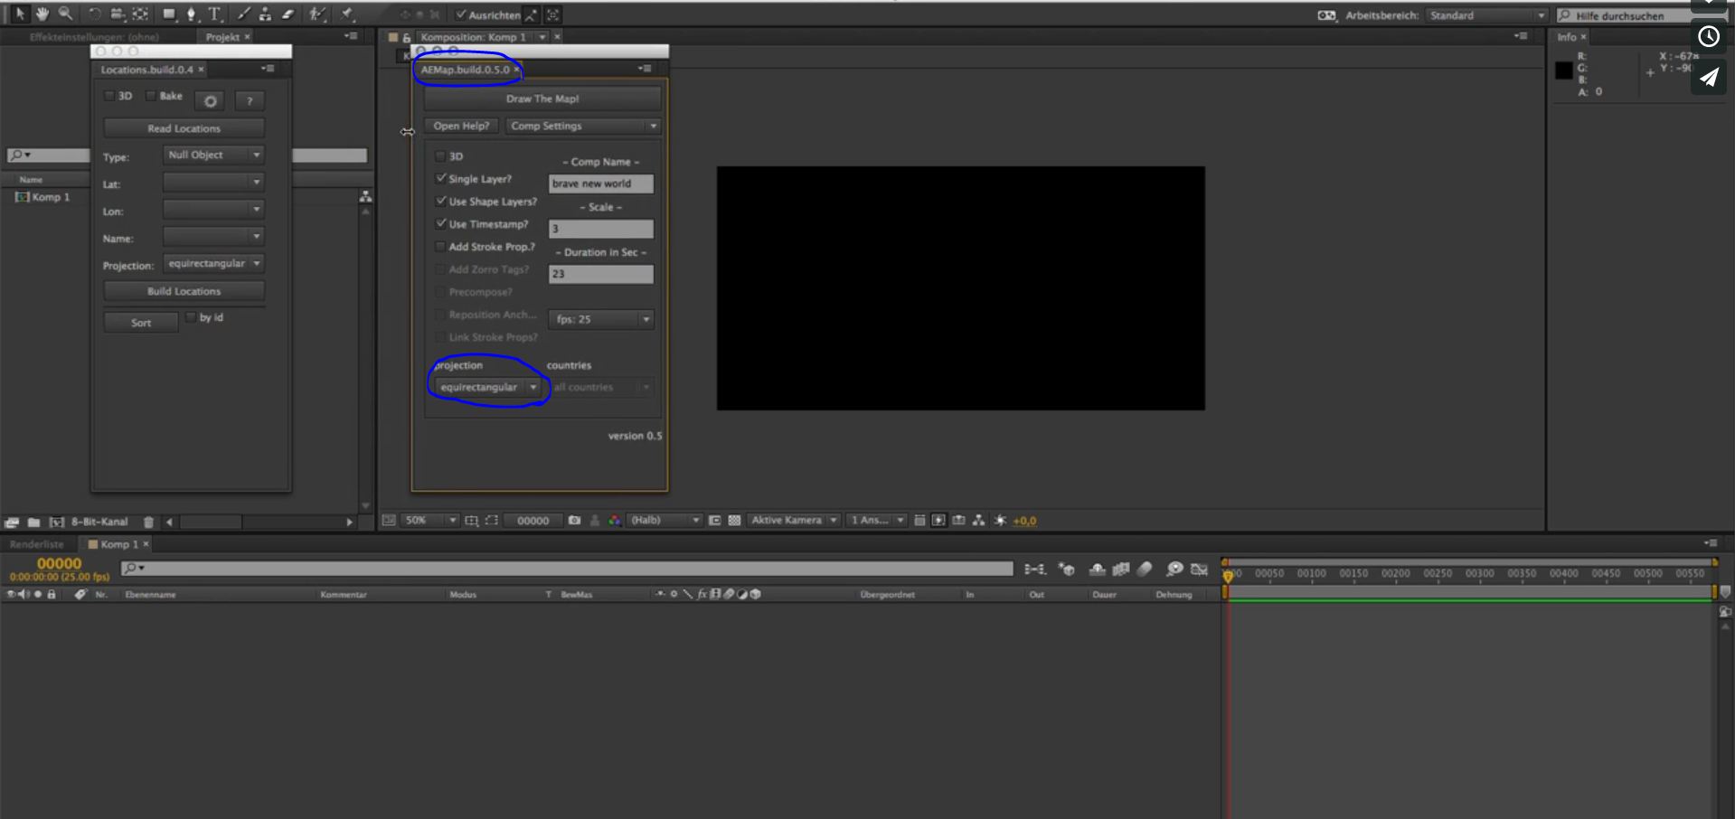Enable the Bake checkbox
Image resolution: width=1735 pixels, height=819 pixels.
pyautogui.click(x=151, y=96)
